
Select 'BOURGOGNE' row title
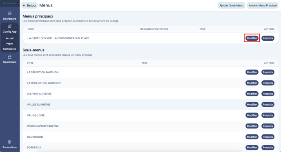(35, 137)
